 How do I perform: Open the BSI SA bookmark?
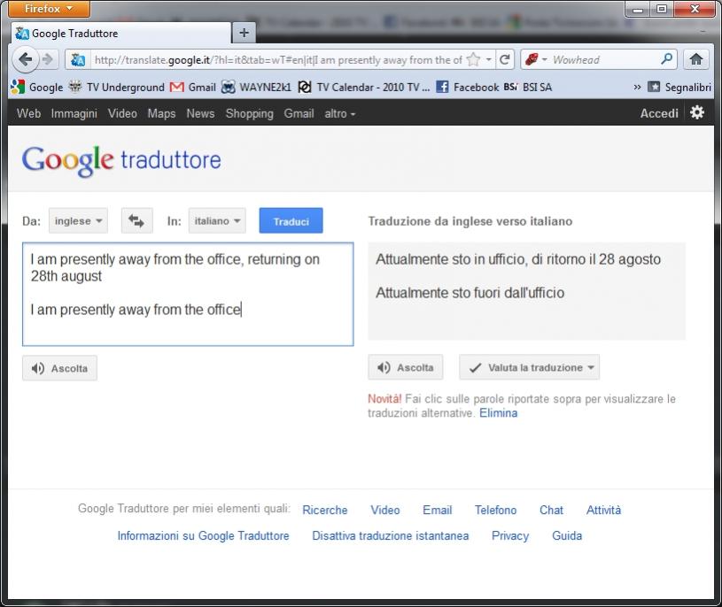[528, 87]
